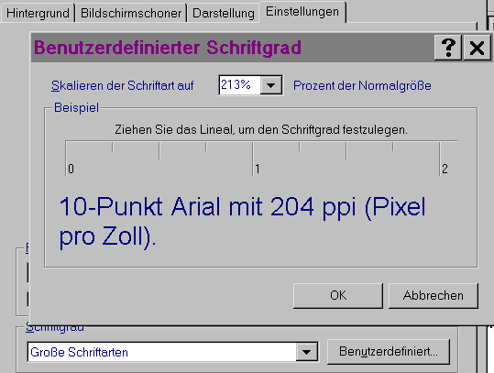
Task: Open the Bildschirmschoner tab
Action: point(131,13)
